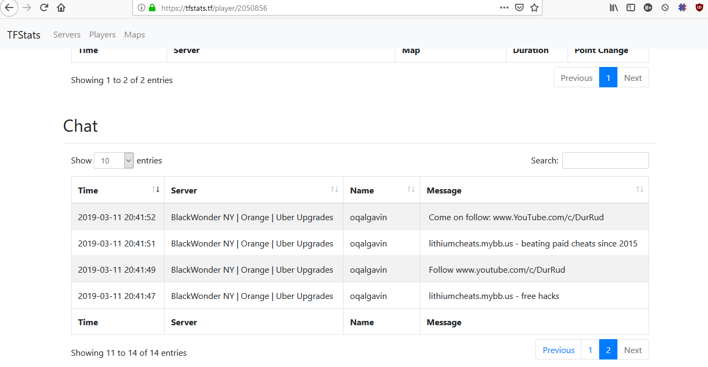708x367 pixels.
Task: Sort Chat table by Time column arrows
Action: tap(156, 190)
